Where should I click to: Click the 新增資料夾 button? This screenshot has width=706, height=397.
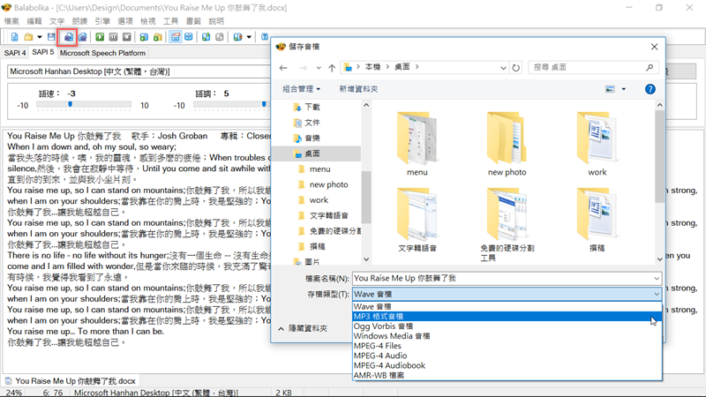(358, 89)
